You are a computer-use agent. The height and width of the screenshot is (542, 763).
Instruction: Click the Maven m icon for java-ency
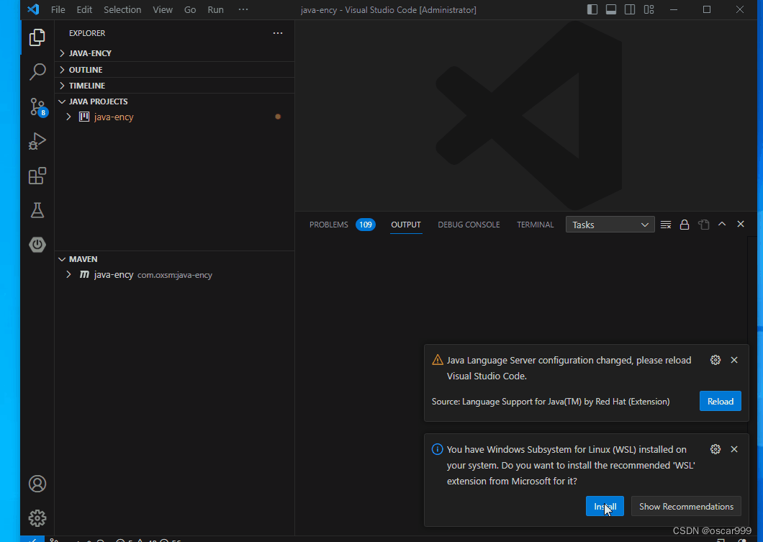click(84, 275)
